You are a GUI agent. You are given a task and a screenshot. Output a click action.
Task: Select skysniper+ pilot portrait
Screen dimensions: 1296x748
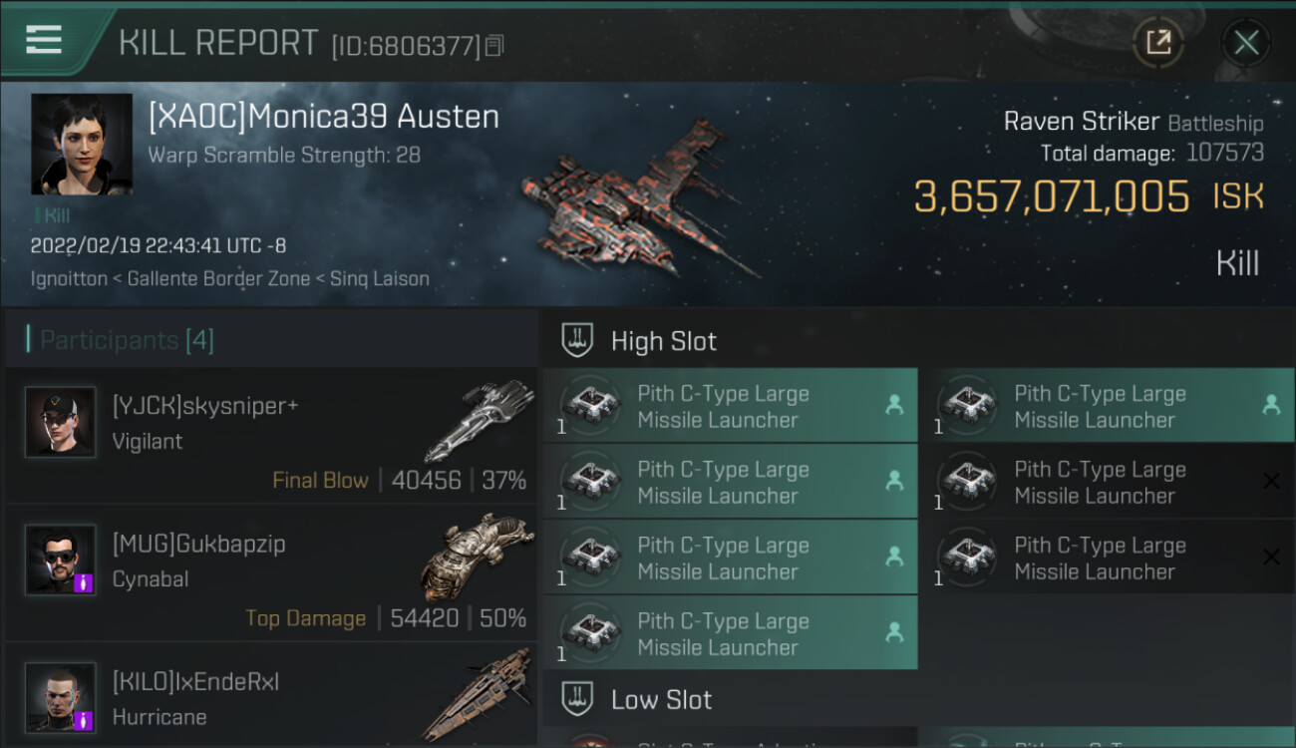[61, 423]
